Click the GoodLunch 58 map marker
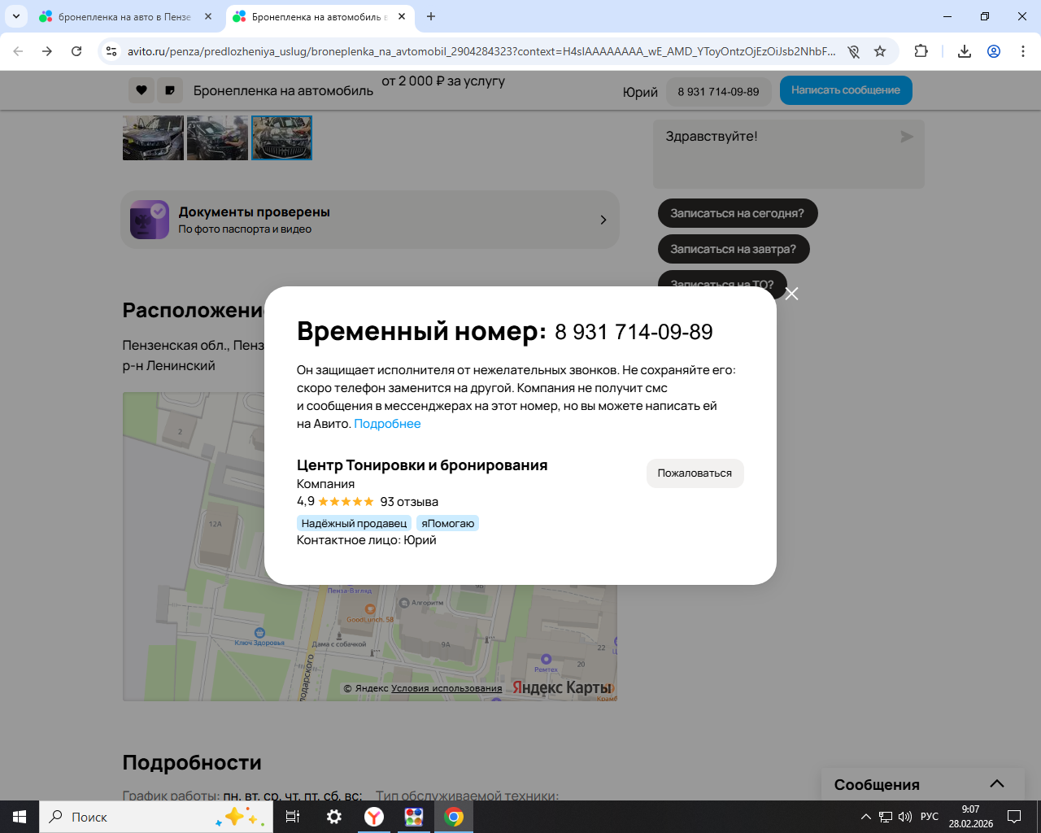The height and width of the screenshot is (833, 1041). [x=370, y=609]
